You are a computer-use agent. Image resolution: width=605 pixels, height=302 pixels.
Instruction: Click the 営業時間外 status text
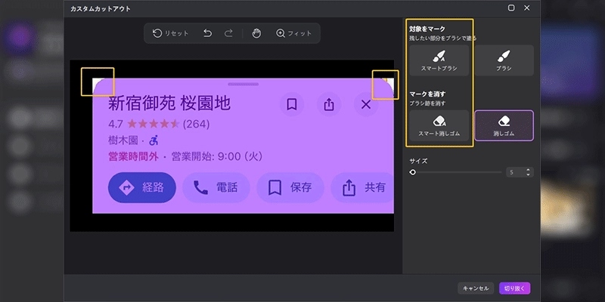pos(134,157)
